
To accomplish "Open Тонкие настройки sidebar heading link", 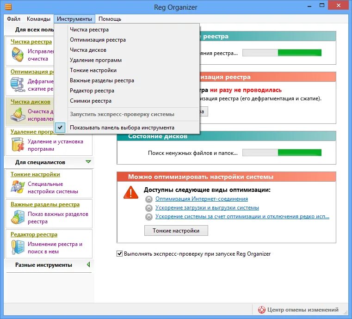I will (x=35, y=174).
